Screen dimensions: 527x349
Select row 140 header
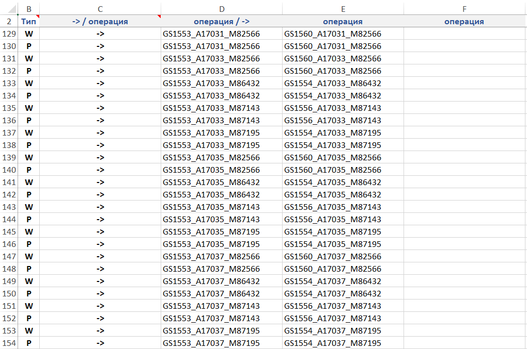pos(9,170)
